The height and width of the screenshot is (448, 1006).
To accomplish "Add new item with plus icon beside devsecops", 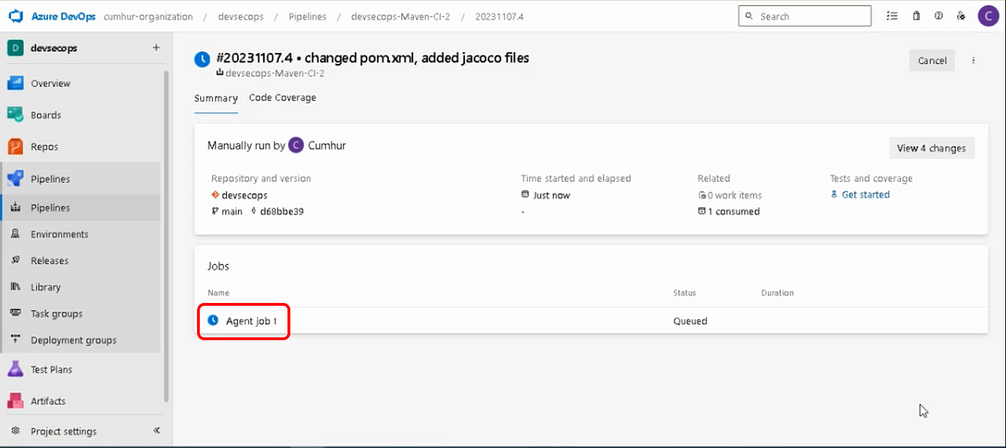I will (156, 48).
